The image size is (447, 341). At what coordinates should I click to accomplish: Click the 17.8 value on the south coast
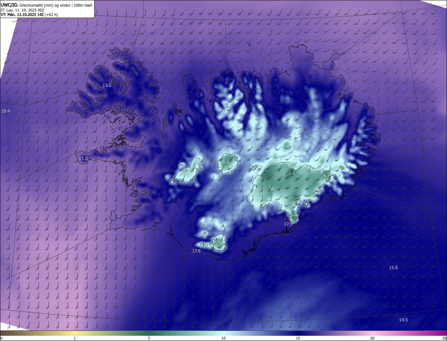pyautogui.click(x=197, y=251)
